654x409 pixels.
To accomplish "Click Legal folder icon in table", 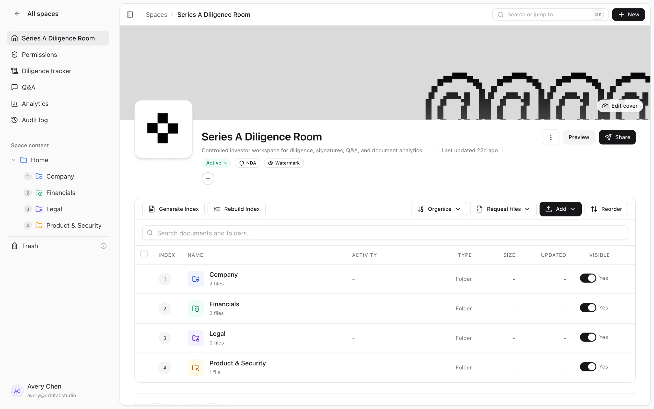I will click(196, 338).
